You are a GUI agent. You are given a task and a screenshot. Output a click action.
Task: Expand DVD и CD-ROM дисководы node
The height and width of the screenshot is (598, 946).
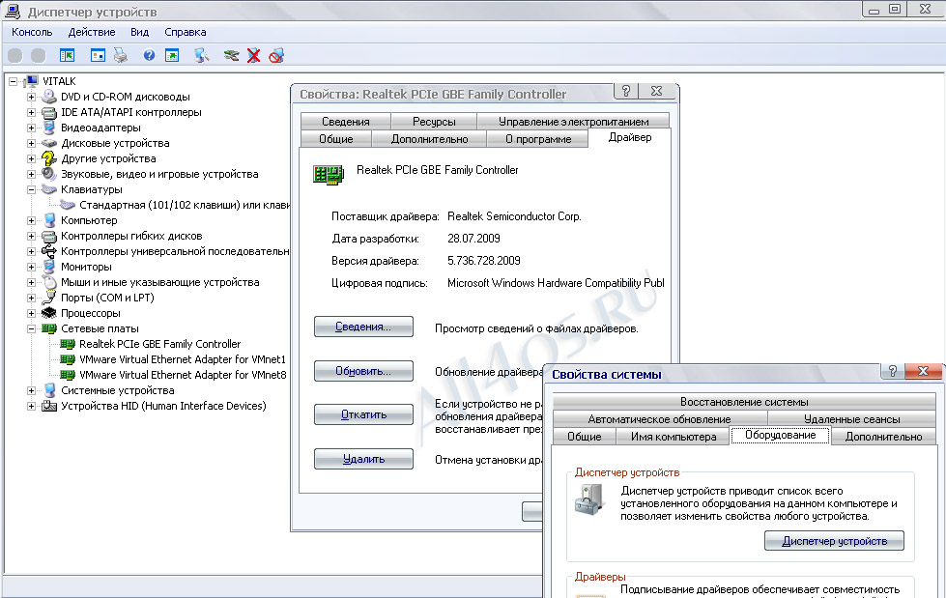(31, 97)
